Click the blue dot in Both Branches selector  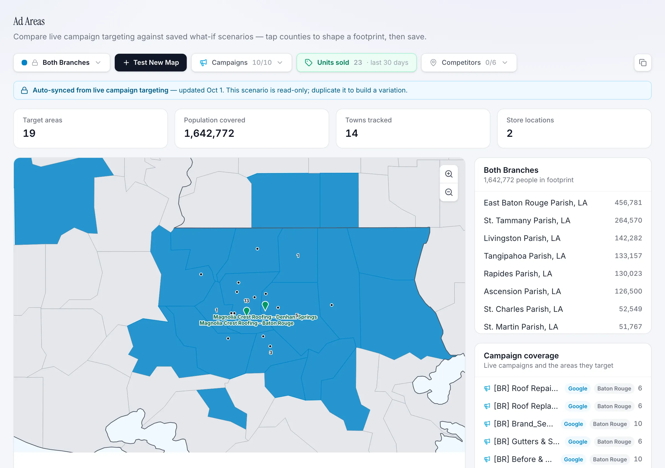(24, 63)
